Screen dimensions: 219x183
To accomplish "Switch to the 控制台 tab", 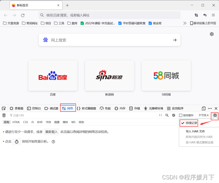I will 34,108.
